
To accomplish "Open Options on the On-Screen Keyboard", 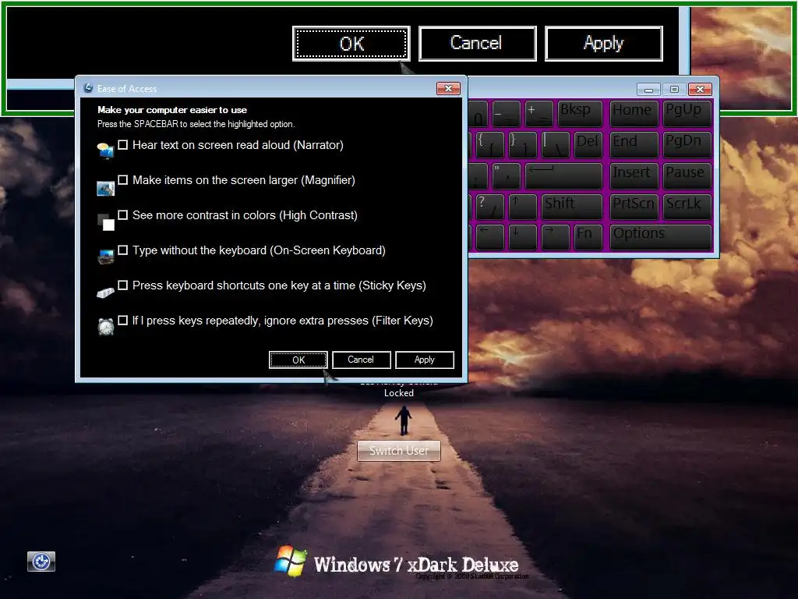I will 661,237.
